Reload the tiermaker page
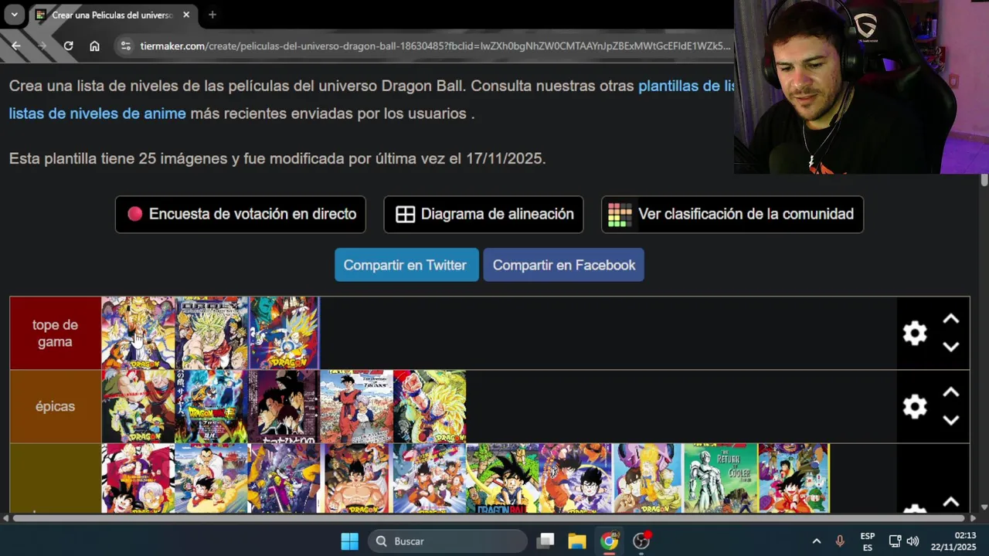The height and width of the screenshot is (556, 989). [x=68, y=46]
